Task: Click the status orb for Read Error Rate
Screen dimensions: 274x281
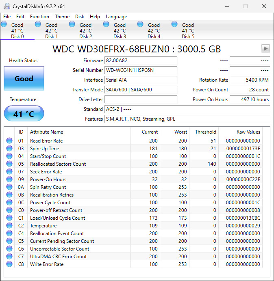Action: [9, 140]
